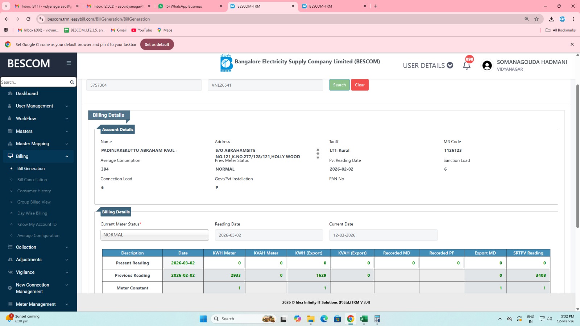This screenshot has width=580, height=326.
Task: Select Bill Cancellation under Billing
Action: click(32, 180)
